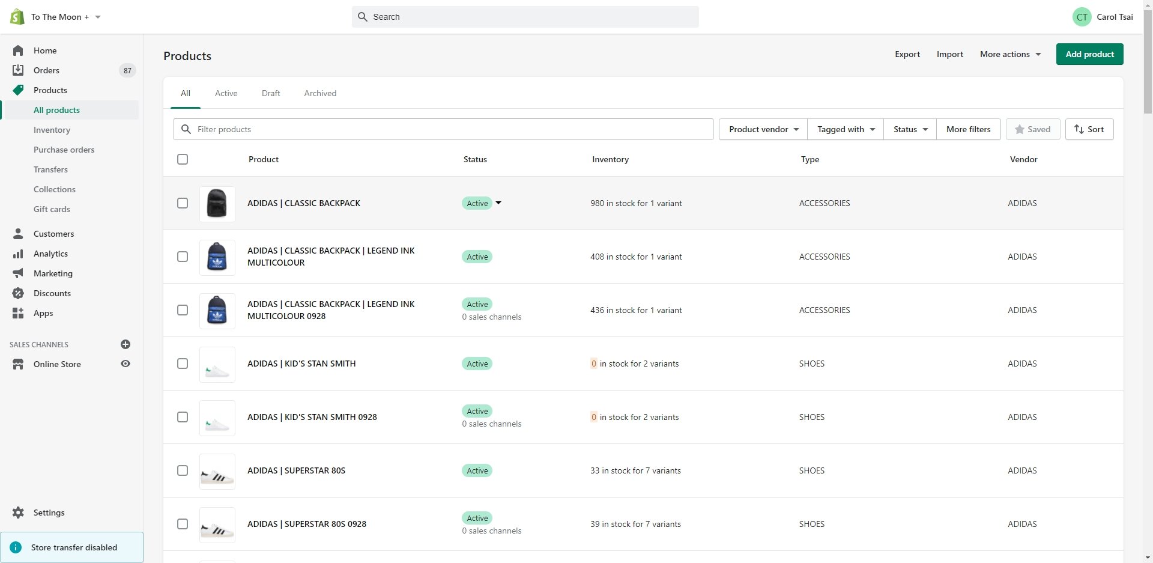This screenshot has height=563, width=1153.
Task: Open Superstar 80S 0928 thumbnail
Action: click(x=217, y=524)
